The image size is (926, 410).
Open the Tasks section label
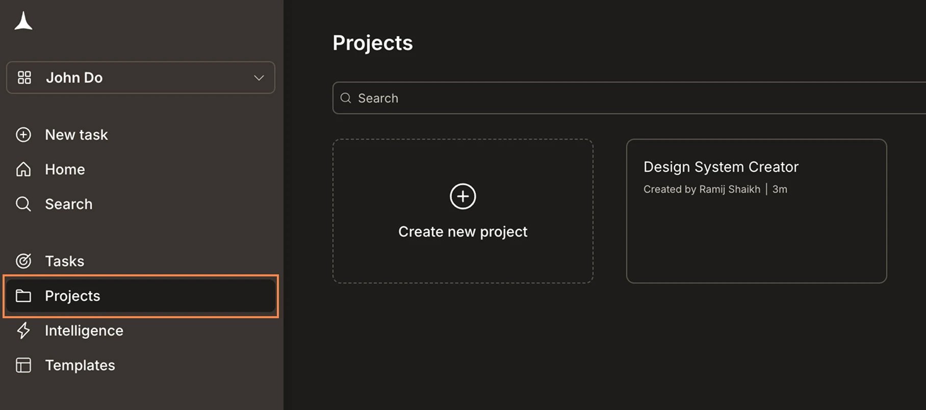[x=64, y=261]
